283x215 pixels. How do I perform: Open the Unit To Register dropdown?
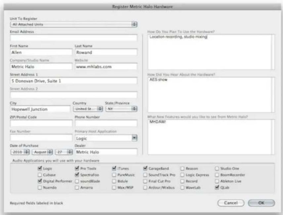(x=74, y=24)
